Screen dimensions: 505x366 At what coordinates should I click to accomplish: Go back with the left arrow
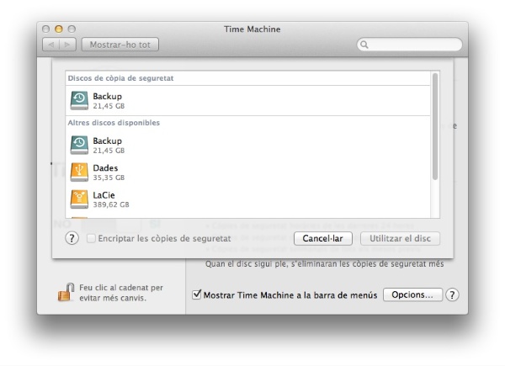[50, 45]
